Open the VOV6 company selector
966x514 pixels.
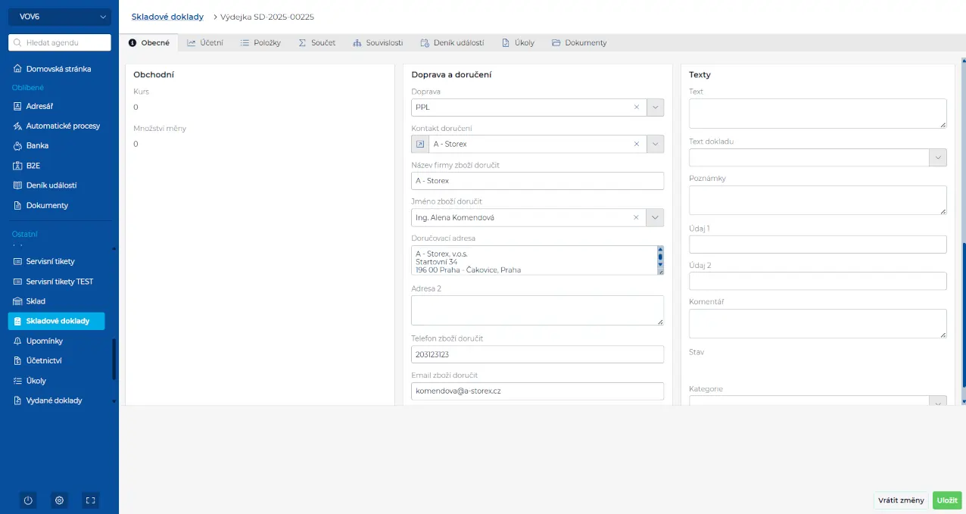point(60,17)
